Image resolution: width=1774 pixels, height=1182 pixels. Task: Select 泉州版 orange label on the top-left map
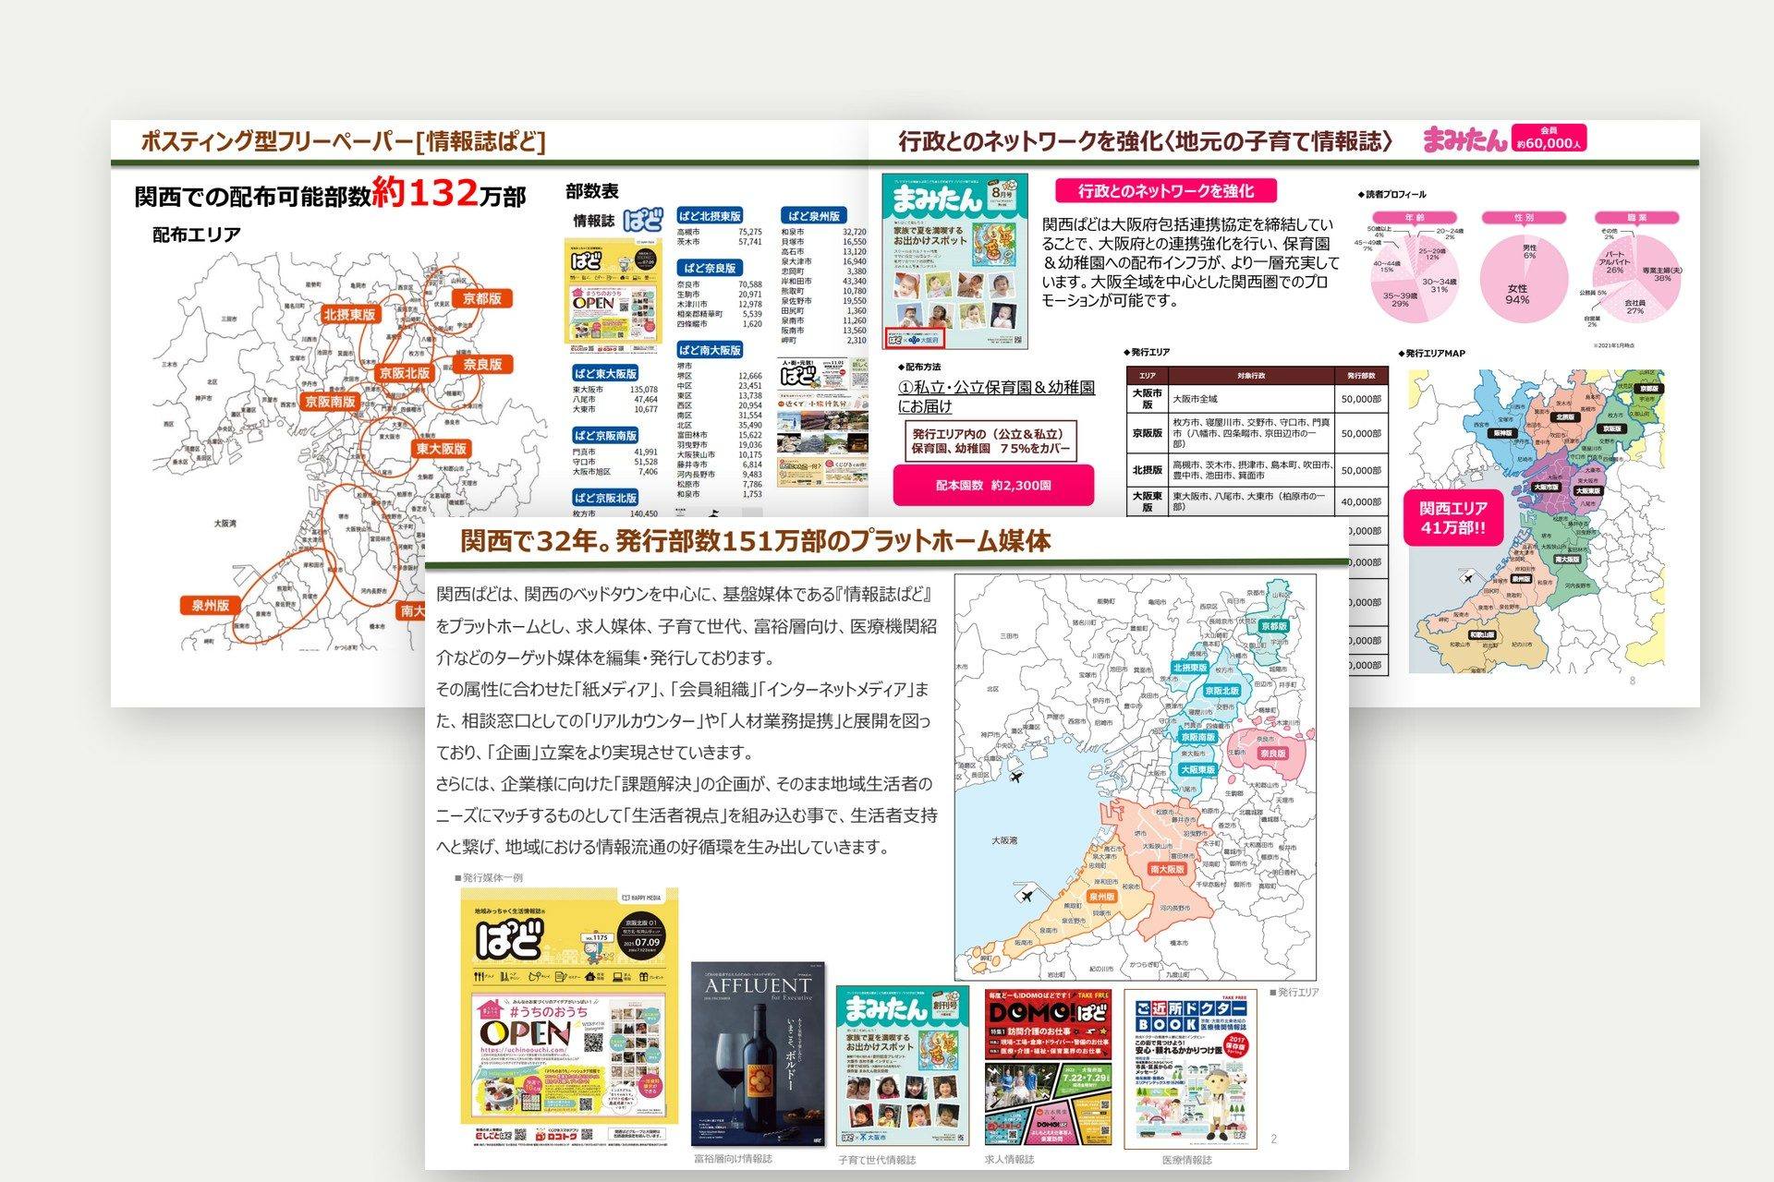pos(210,606)
